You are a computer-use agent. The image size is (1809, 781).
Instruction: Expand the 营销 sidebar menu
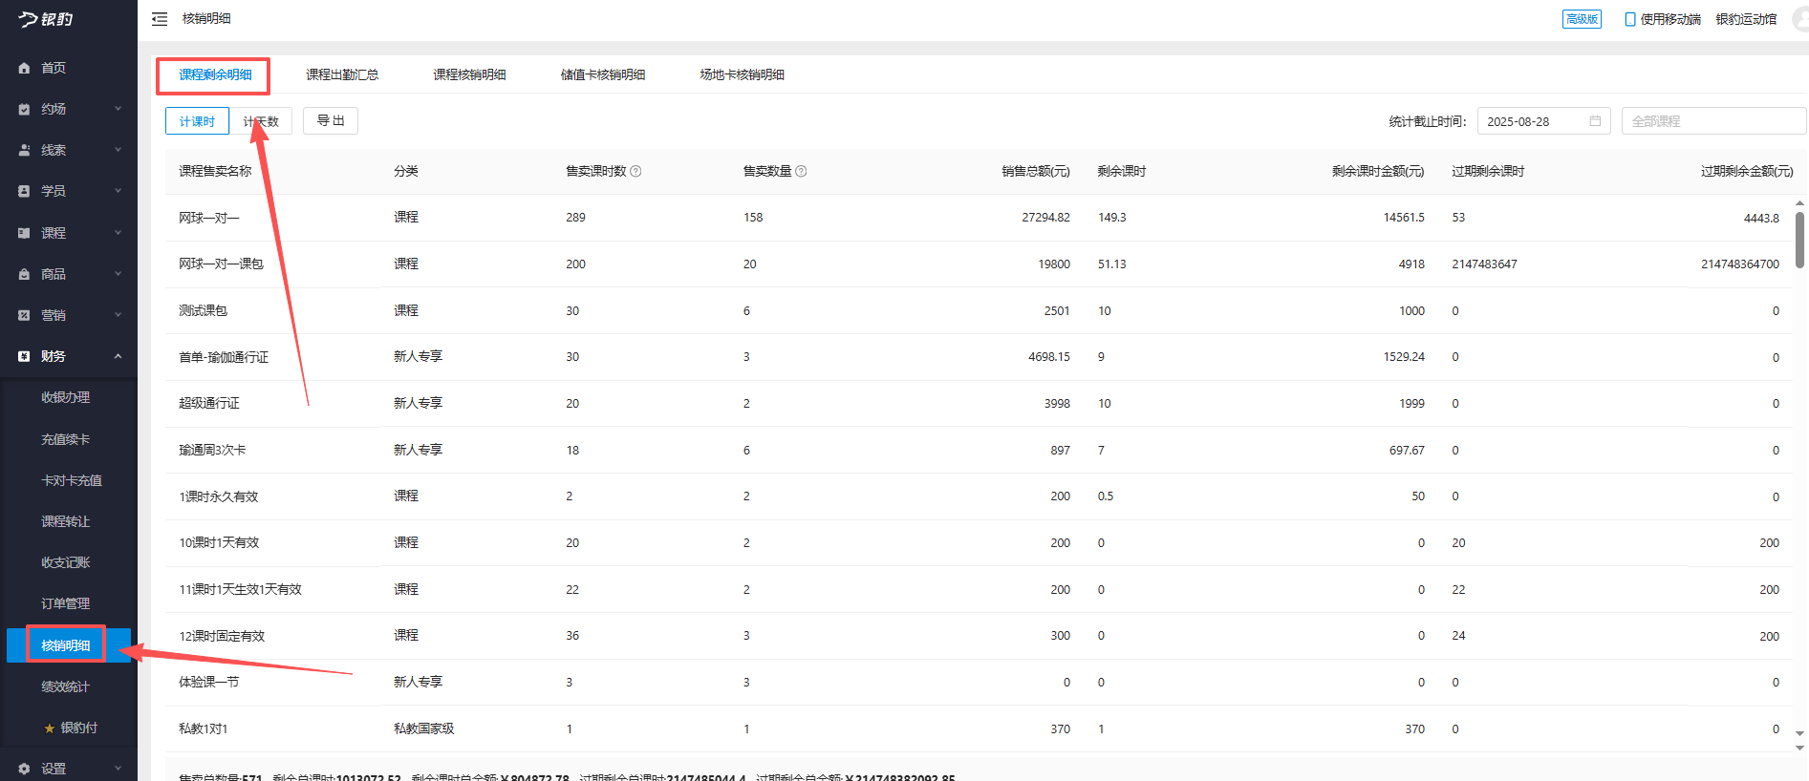click(69, 315)
